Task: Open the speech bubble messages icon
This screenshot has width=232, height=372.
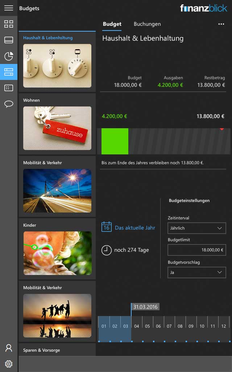Action: [9, 104]
